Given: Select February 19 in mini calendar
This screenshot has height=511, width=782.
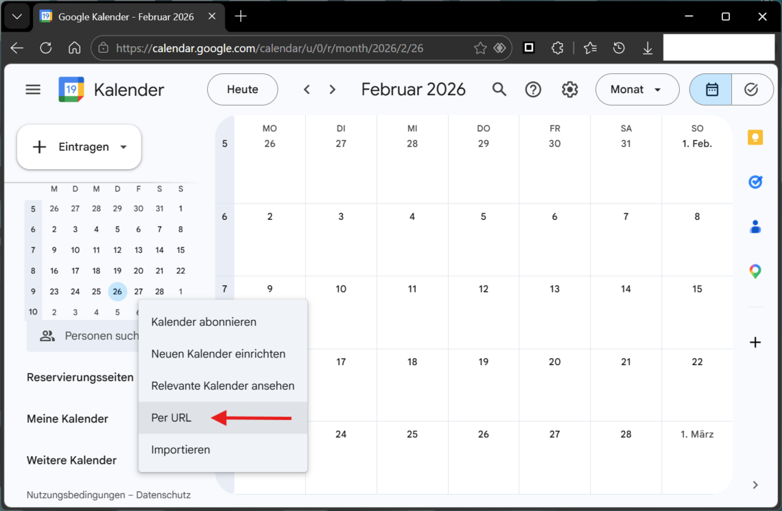Looking at the screenshot, I should coord(117,271).
